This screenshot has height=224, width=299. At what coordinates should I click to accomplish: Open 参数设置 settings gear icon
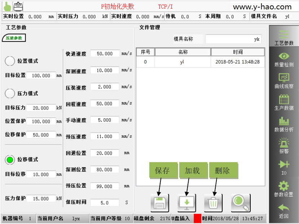click(x=284, y=189)
